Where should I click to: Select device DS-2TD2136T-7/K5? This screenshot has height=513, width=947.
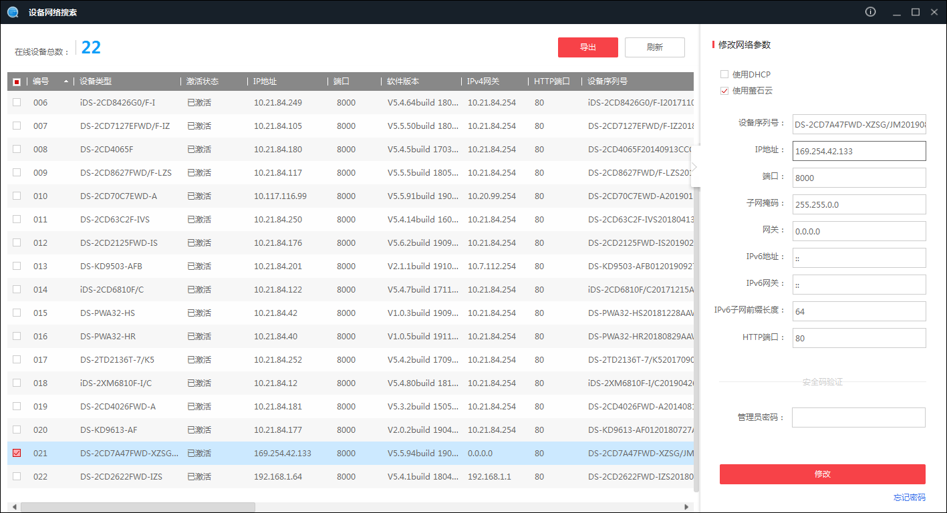(x=117, y=359)
